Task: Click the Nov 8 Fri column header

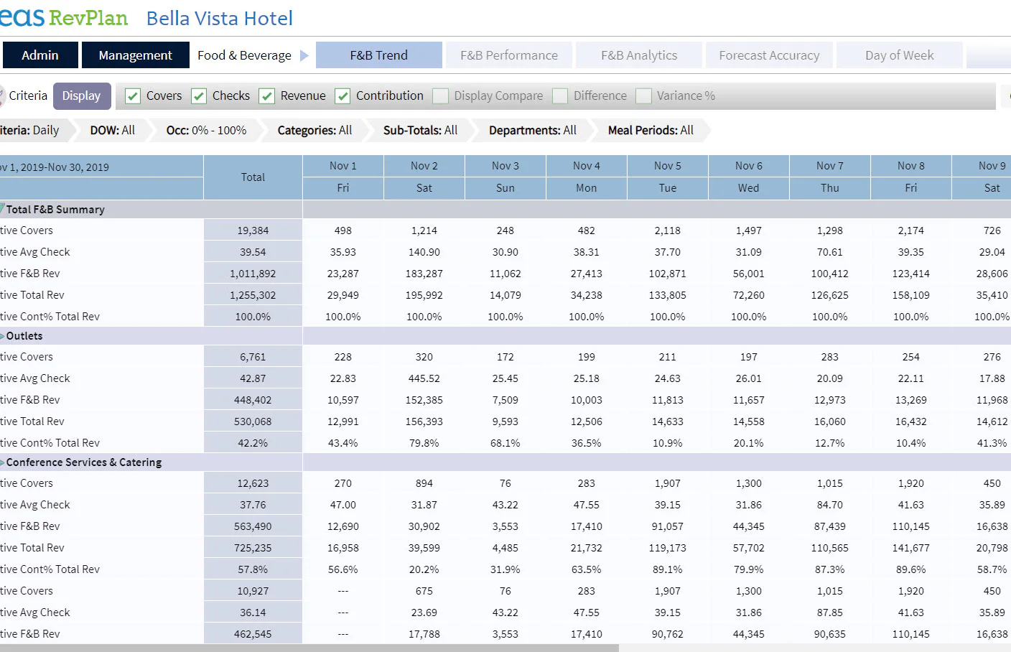Action: [911, 177]
